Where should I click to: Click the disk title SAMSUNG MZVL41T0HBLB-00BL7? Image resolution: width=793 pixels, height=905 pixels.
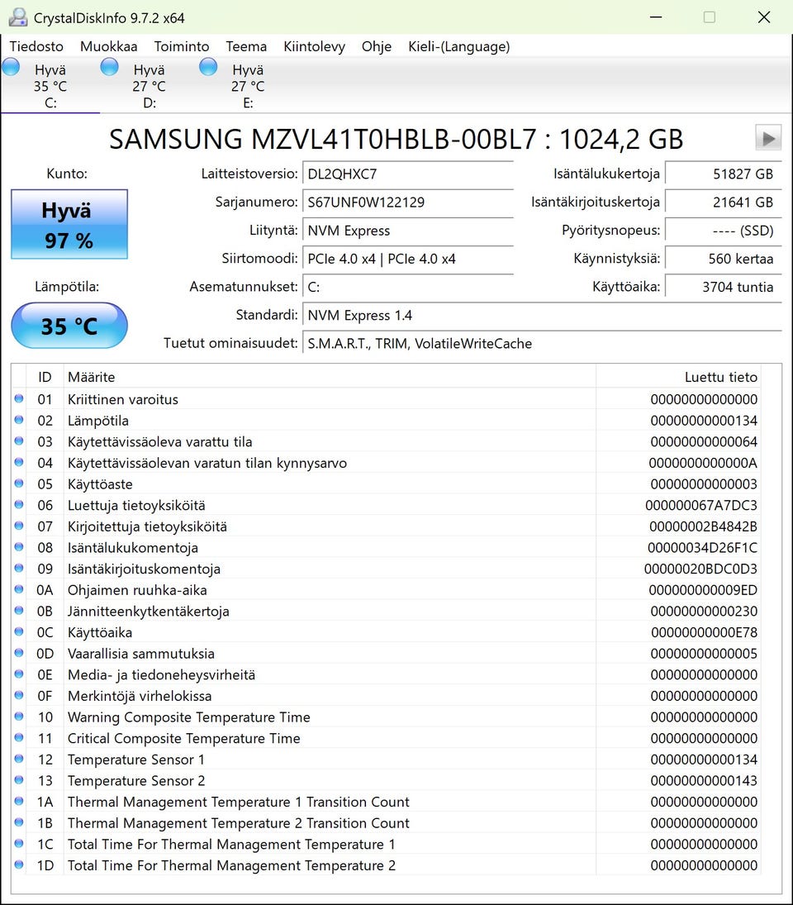(396, 139)
